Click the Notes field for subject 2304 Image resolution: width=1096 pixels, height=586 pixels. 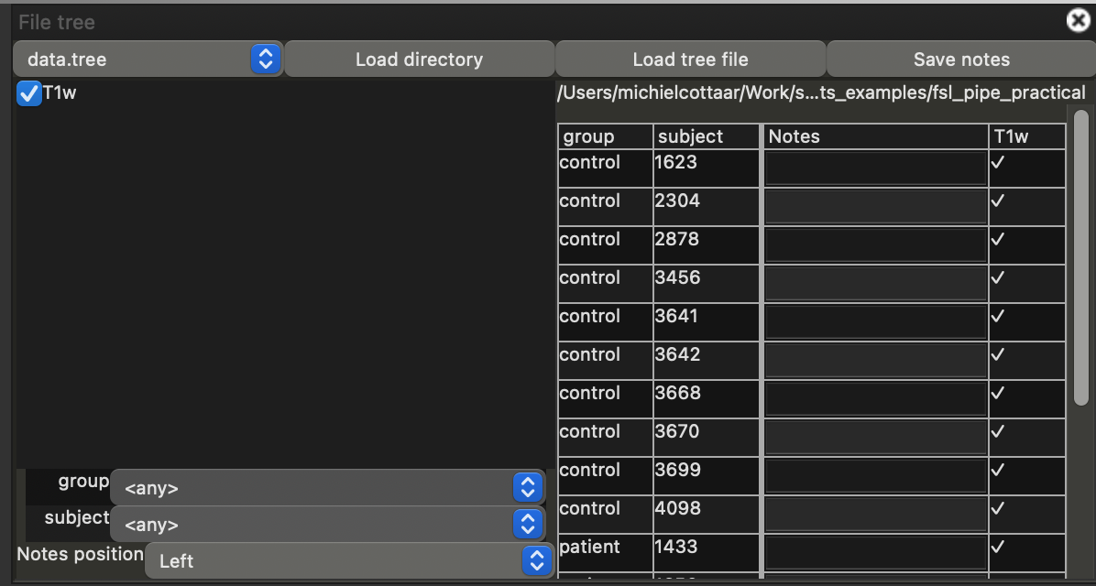tap(875, 201)
